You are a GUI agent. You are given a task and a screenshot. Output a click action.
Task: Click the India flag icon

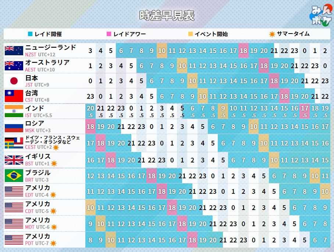(x=14, y=111)
